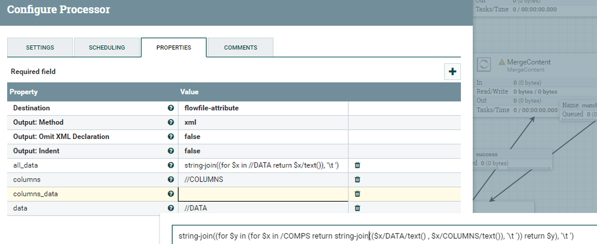Viewport: 597px width, 244px height.
Task: Select the Destination property name
Action: [32, 108]
